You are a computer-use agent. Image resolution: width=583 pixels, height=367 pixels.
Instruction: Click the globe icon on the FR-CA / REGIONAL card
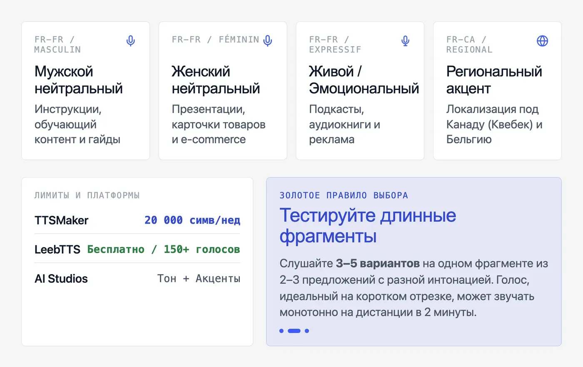(x=543, y=41)
